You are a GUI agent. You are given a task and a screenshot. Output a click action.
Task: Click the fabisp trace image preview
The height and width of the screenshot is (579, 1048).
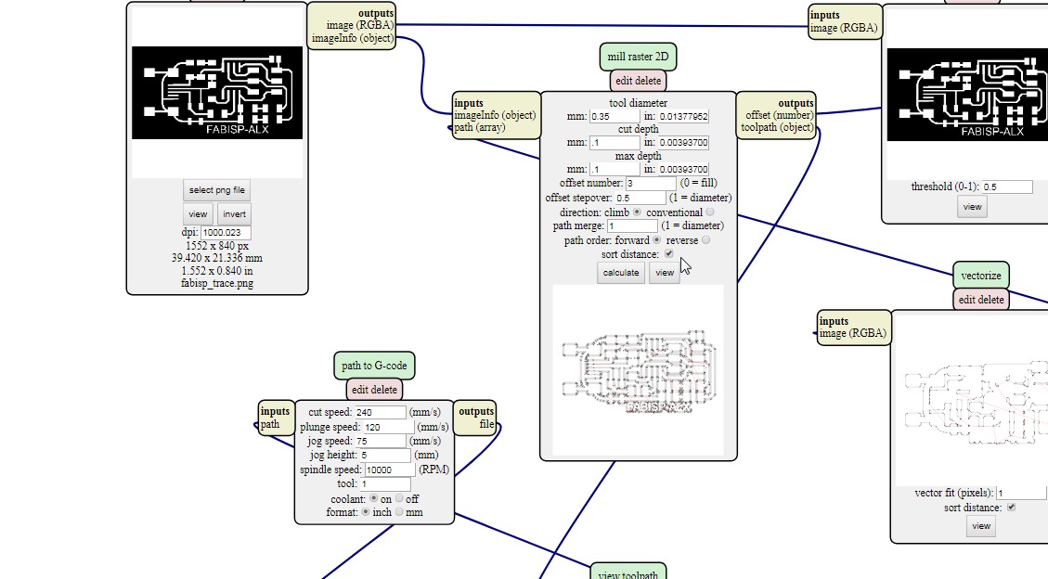(217, 93)
